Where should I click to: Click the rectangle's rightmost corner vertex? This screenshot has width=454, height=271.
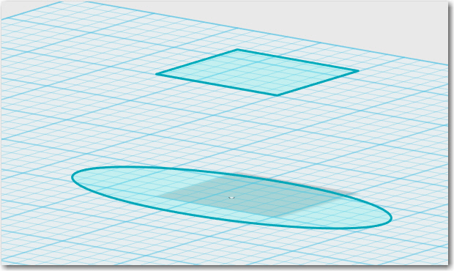(358, 70)
